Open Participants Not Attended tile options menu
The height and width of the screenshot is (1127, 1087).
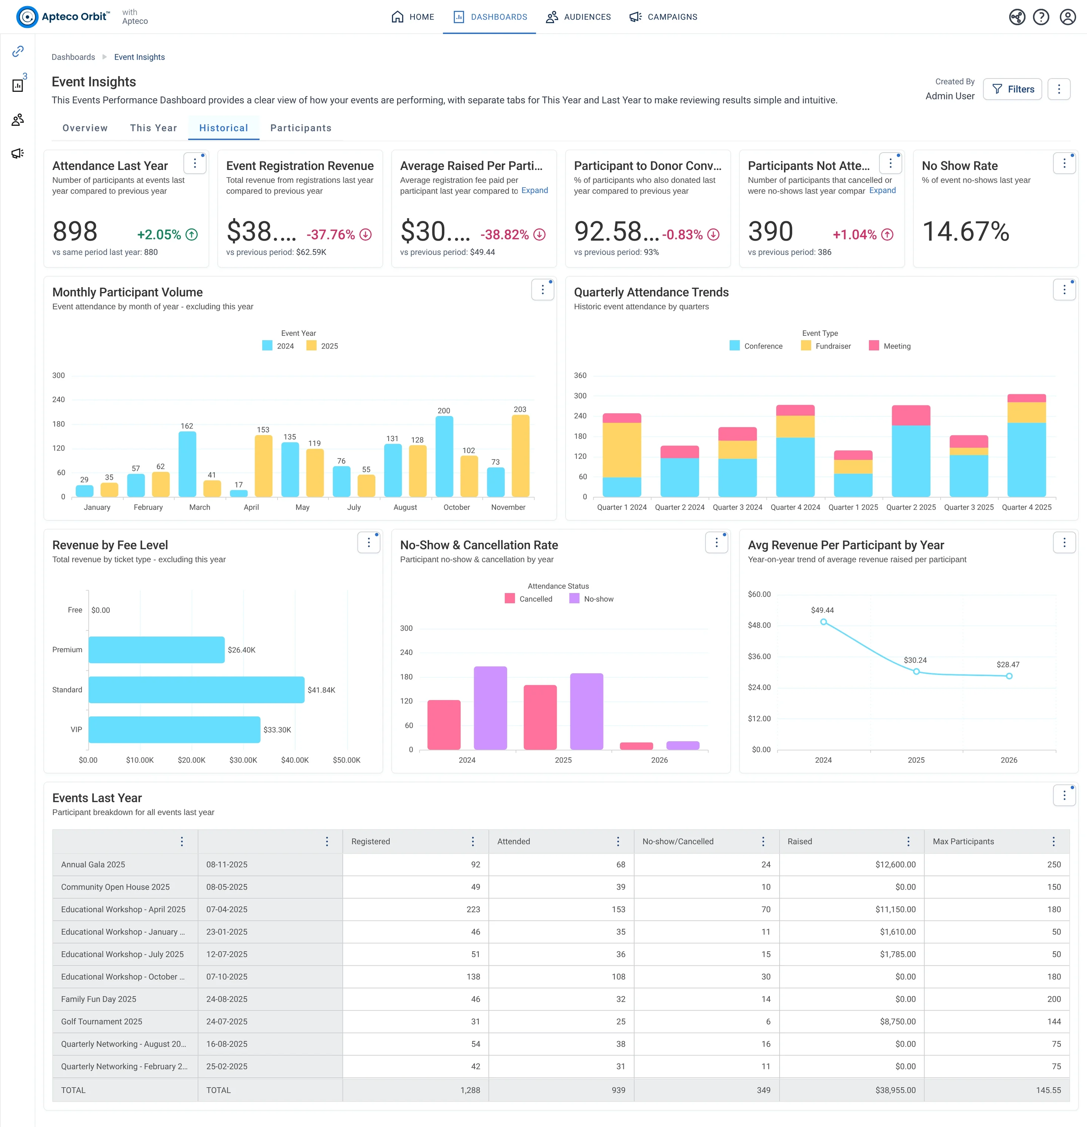pos(890,163)
